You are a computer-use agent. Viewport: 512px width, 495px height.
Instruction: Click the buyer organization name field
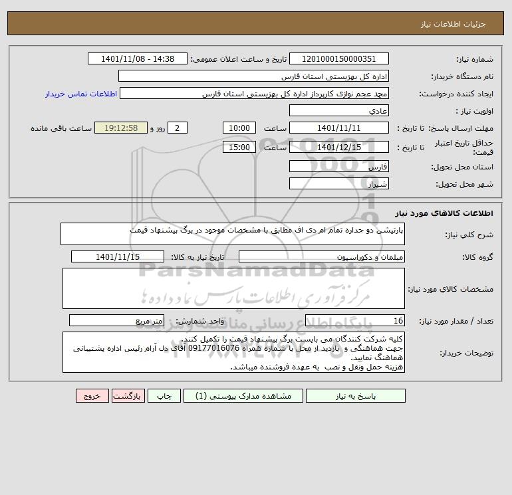click(253, 76)
